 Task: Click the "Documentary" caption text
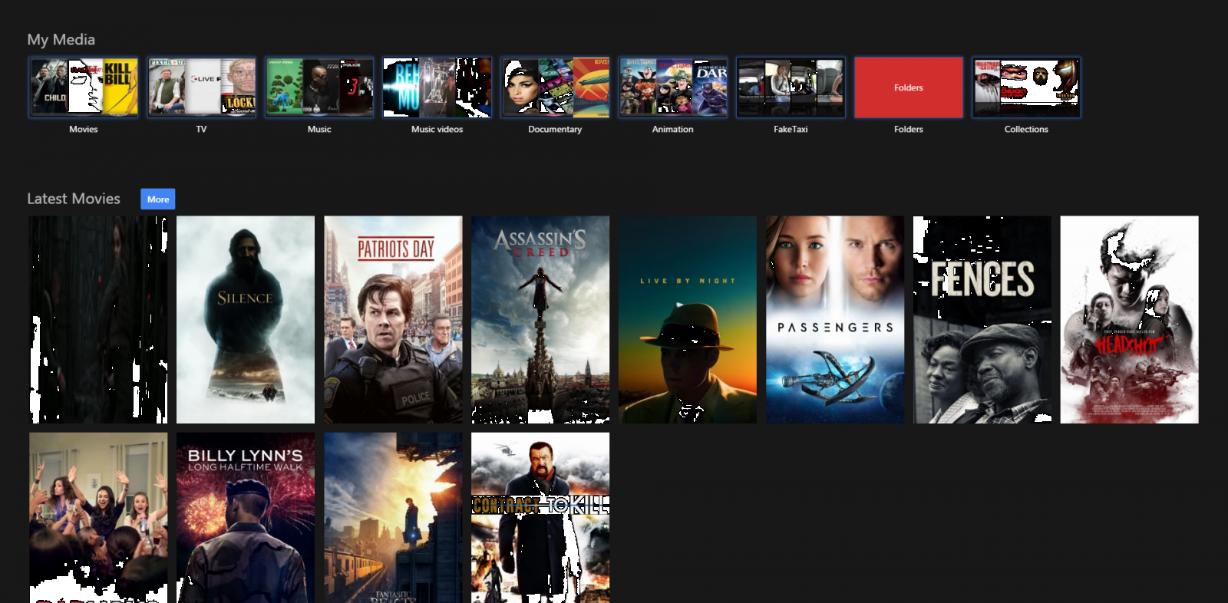555,130
